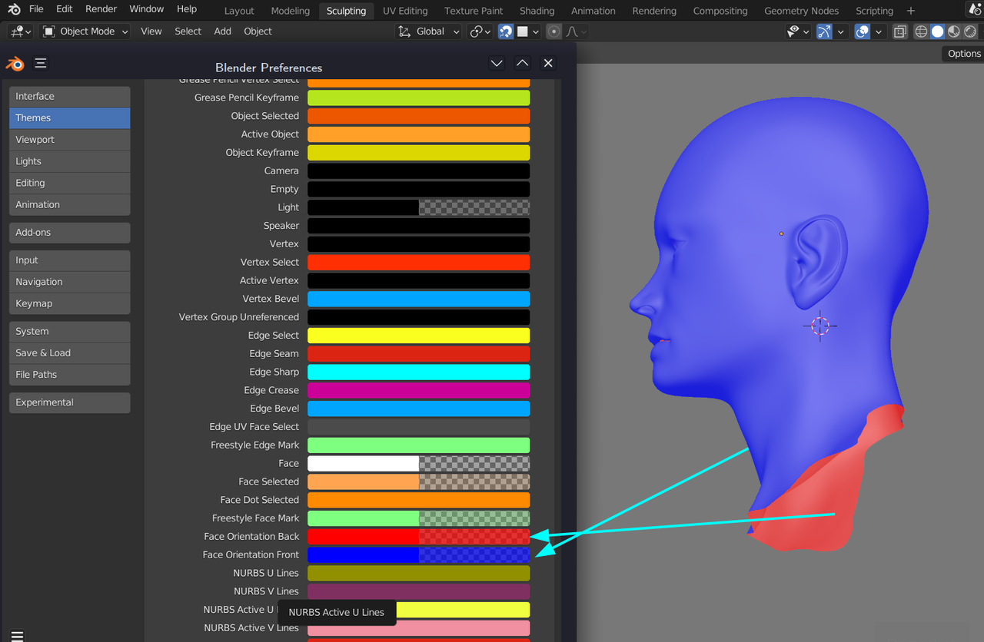Open the Help menu

187,9
